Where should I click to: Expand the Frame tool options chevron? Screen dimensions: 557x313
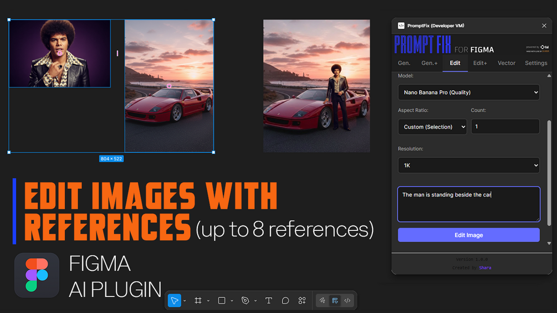point(208,301)
